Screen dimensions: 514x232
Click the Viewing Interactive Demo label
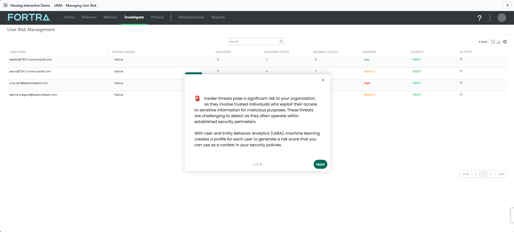30,6
